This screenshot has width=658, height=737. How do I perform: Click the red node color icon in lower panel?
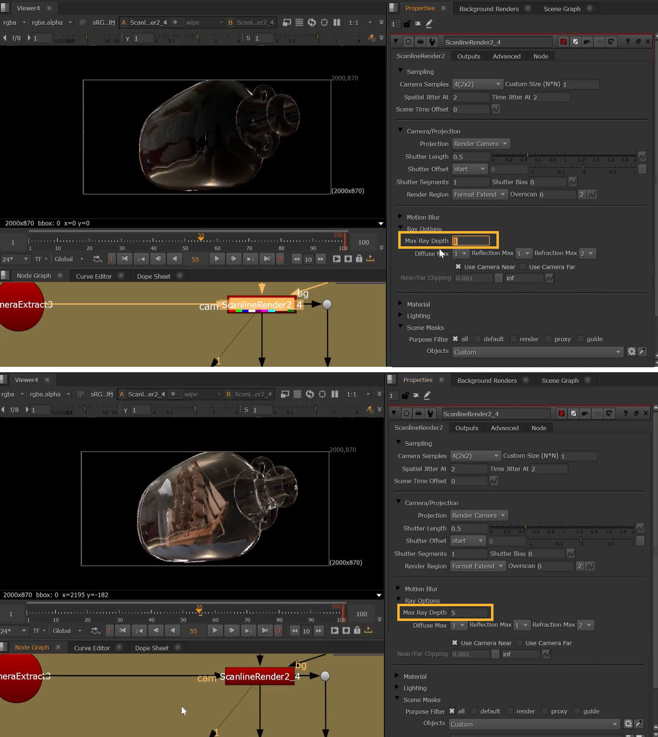click(561, 413)
